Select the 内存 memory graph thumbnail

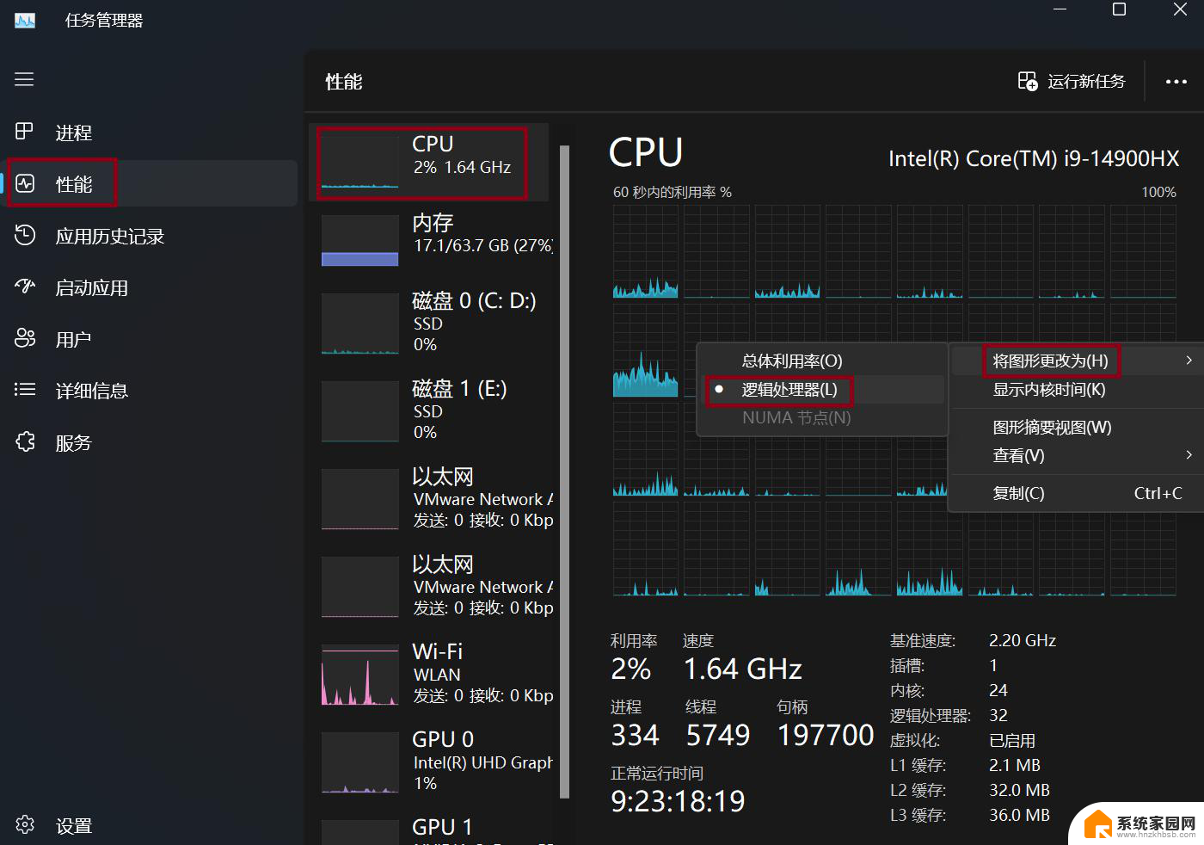pyautogui.click(x=359, y=240)
